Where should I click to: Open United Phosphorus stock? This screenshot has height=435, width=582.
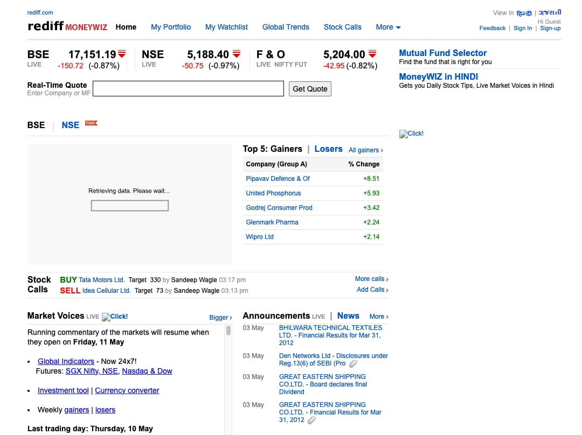click(x=273, y=193)
